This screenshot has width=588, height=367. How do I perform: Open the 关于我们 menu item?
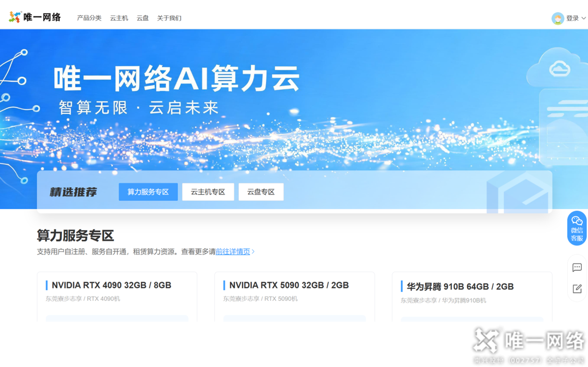(x=169, y=18)
